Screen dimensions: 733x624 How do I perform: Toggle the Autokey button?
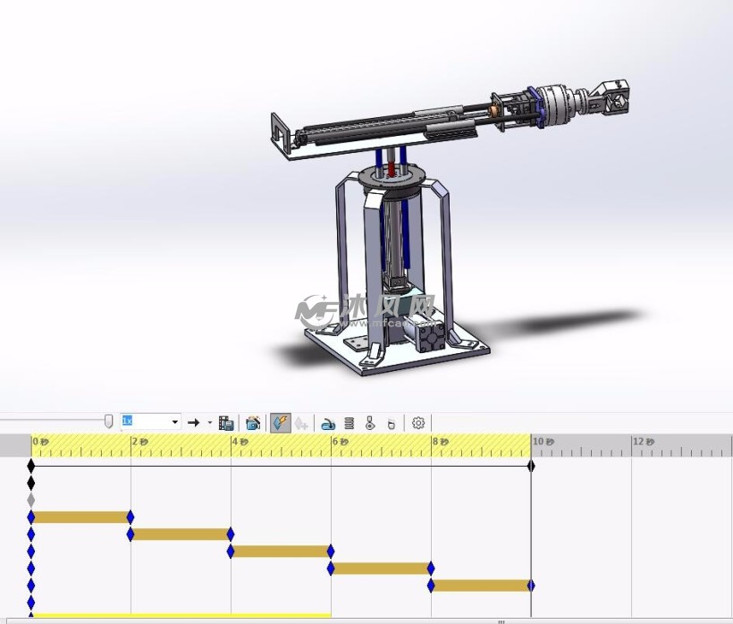click(x=281, y=423)
